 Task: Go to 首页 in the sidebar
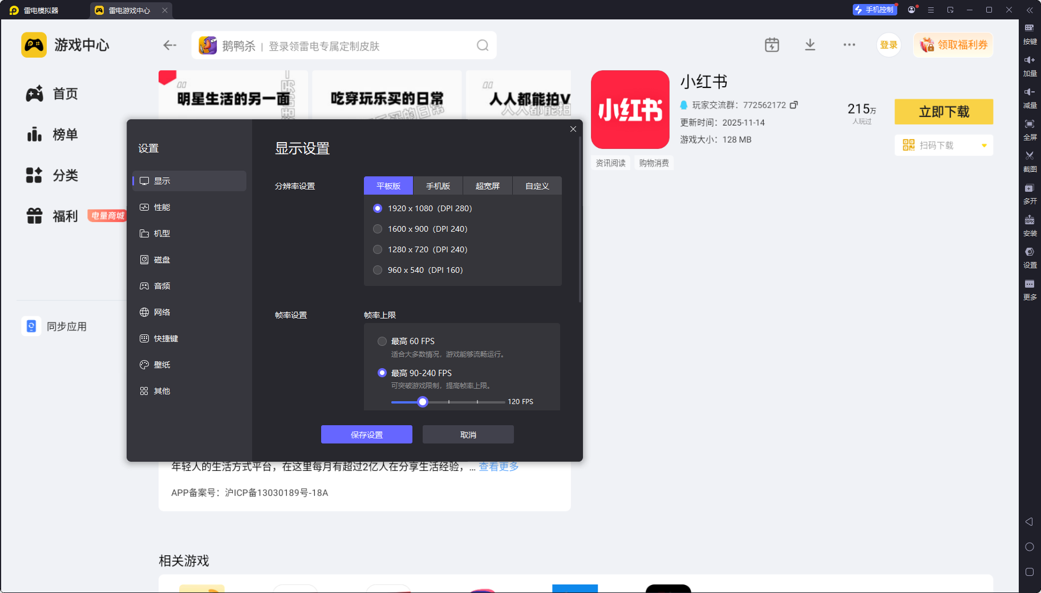(x=52, y=94)
